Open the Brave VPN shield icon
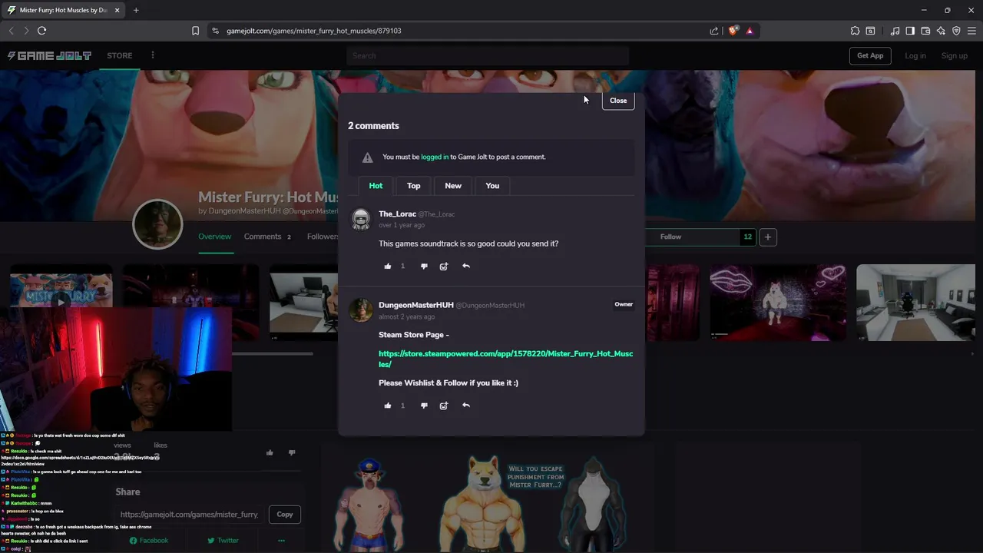The image size is (983, 553). point(956,31)
